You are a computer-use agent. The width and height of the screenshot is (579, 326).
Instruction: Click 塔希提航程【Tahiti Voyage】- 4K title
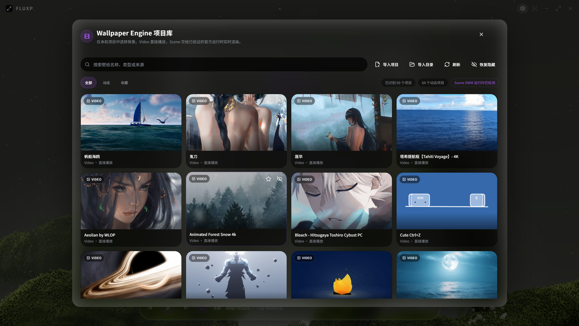(x=429, y=157)
